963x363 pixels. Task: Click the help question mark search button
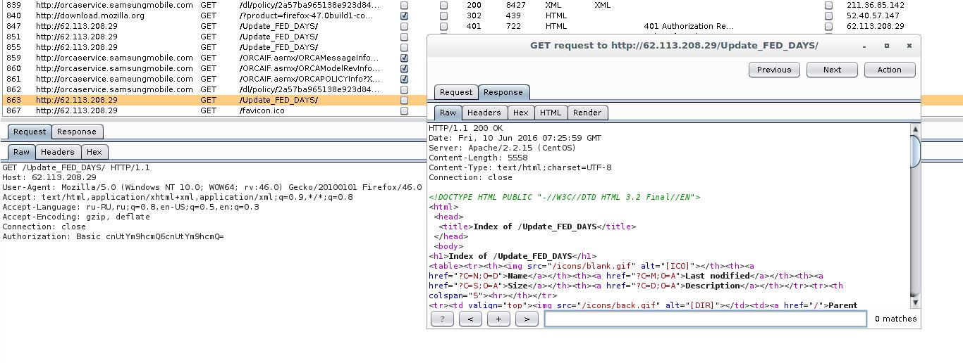[442, 319]
